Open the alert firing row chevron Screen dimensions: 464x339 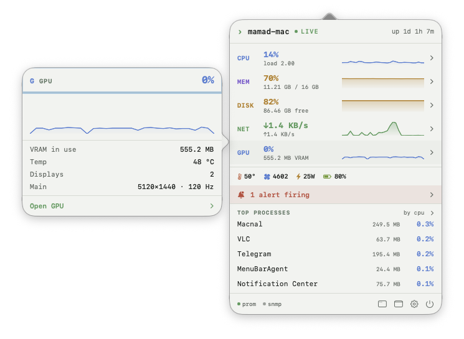[432, 195]
